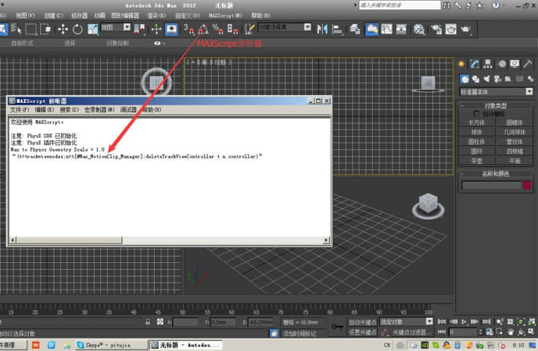Click the Play Animation button

pos(464,321)
